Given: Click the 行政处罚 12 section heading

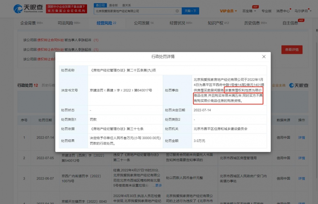Looking at the screenshot, I should tap(28, 86).
